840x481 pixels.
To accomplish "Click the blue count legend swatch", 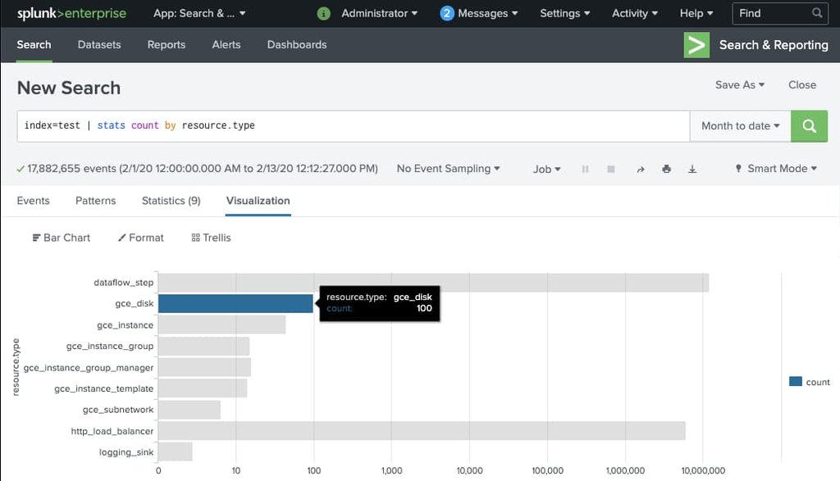I will pyautogui.click(x=796, y=382).
